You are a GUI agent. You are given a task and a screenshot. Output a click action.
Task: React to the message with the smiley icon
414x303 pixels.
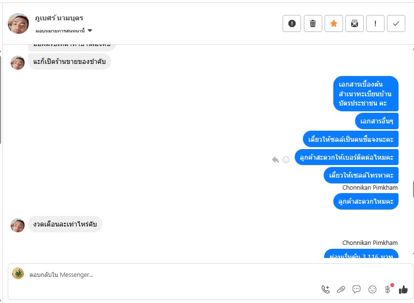click(286, 159)
